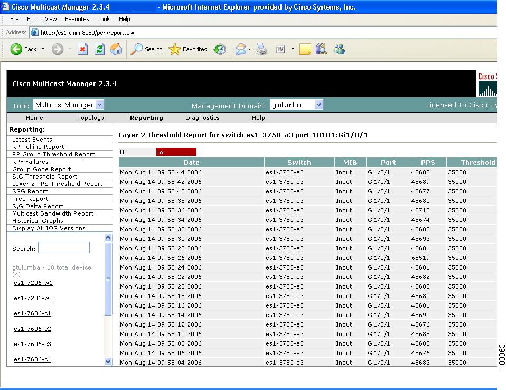Select Display All IOS Versions
This screenshot has width=506, height=390.
point(49,229)
